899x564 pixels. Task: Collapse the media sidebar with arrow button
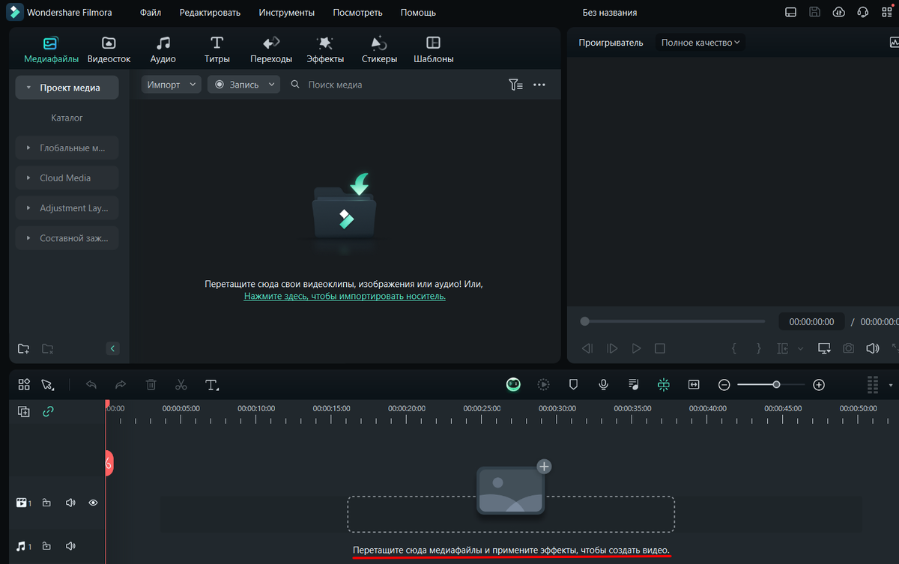pyautogui.click(x=113, y=348)
